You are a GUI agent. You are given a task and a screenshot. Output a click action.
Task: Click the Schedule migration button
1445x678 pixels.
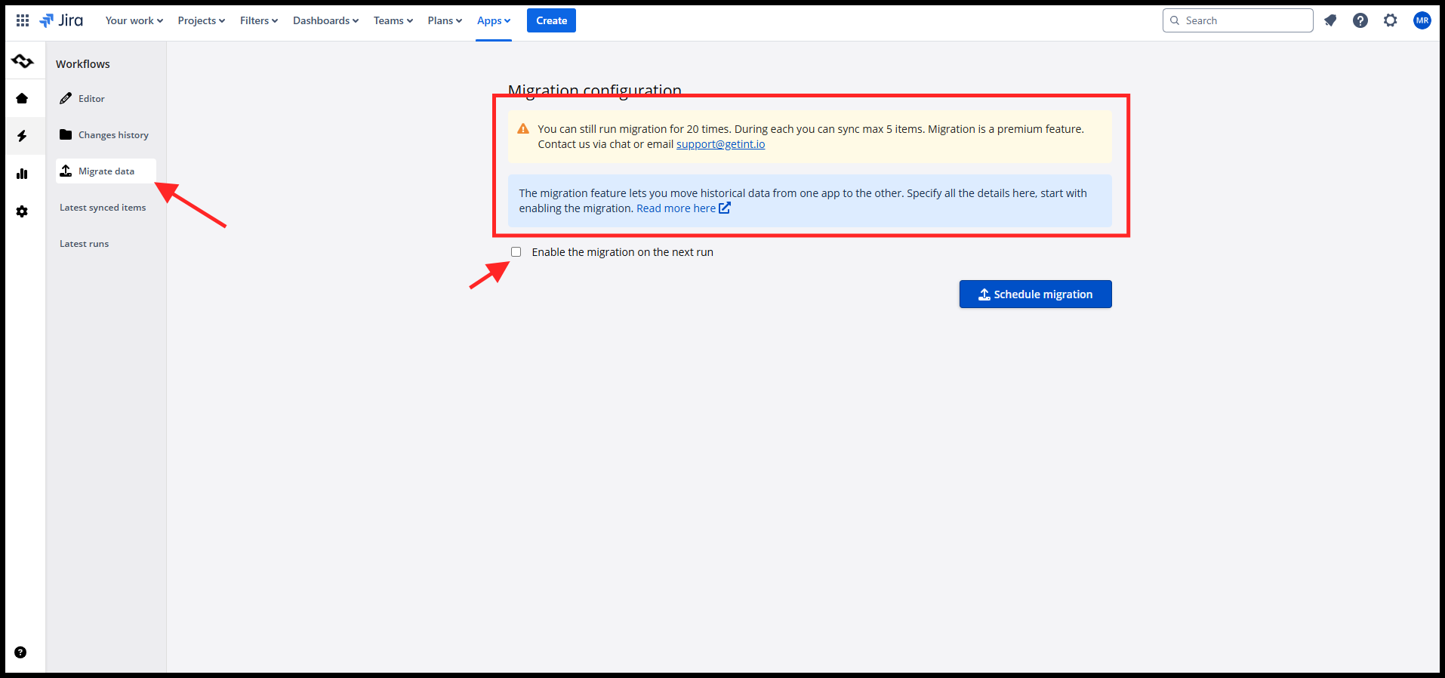coord(1035,294)
